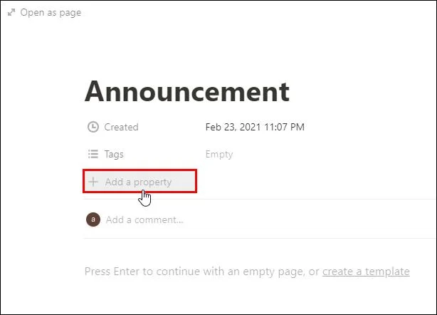Click the word "Tags" in properties
The image size is (437, 315).
pos(114,154)
